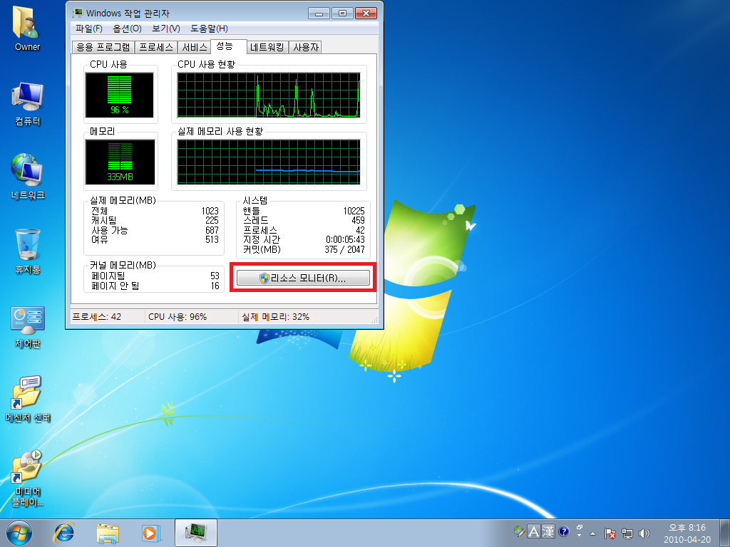
Task: Open the language bar help icon
Action: (564, 531)
